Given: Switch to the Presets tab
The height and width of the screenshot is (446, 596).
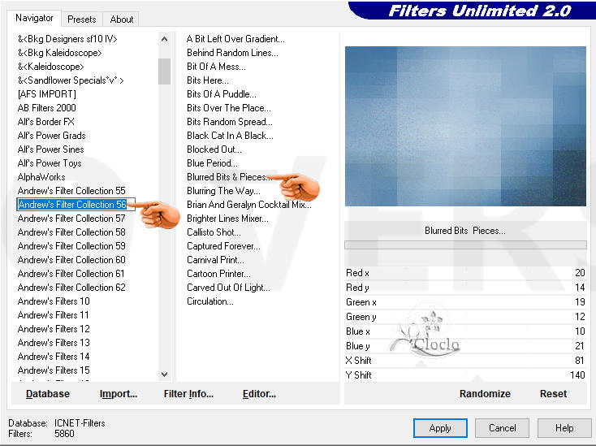Looking at the screenshot, I should click(x=81, y=19).
